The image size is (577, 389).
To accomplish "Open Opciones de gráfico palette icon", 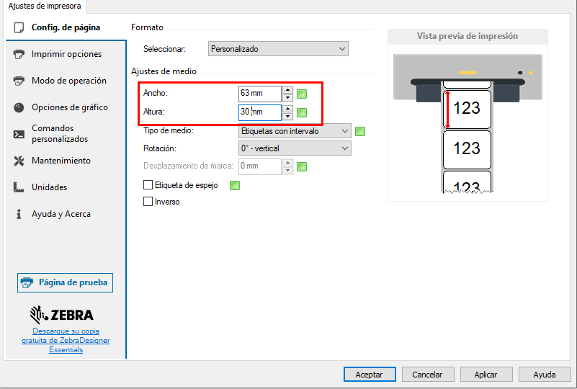I will 19,107.
